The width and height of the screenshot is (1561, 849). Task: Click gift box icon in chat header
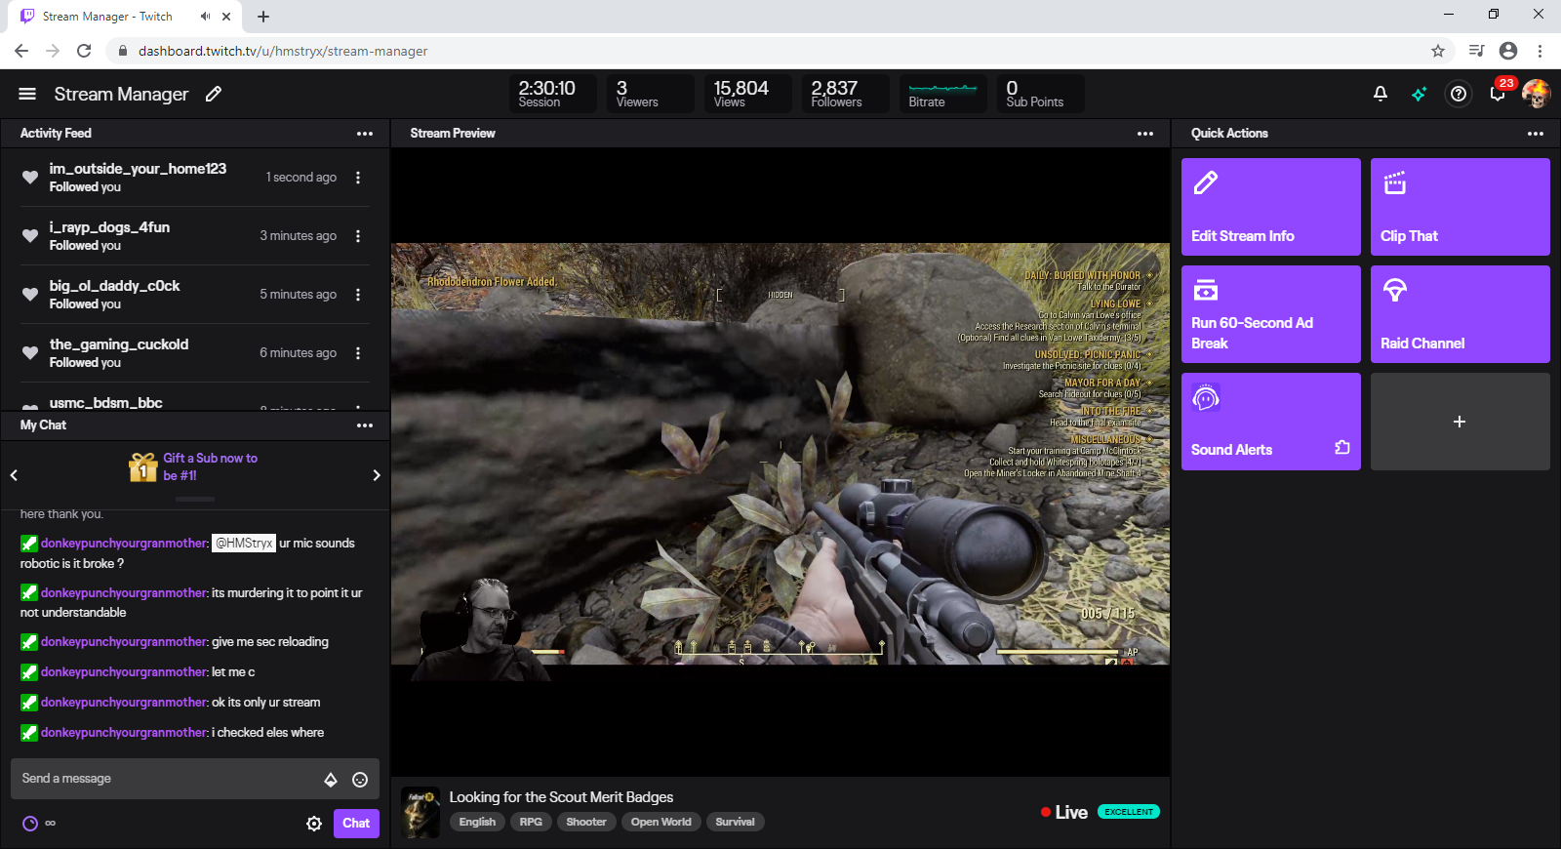(143, 466)
